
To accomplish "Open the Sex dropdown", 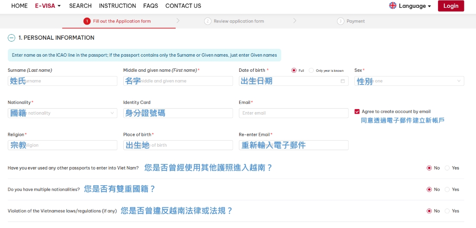I will (x=409, y=81).
